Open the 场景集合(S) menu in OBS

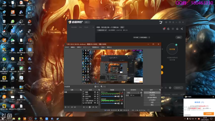(95, 47)
